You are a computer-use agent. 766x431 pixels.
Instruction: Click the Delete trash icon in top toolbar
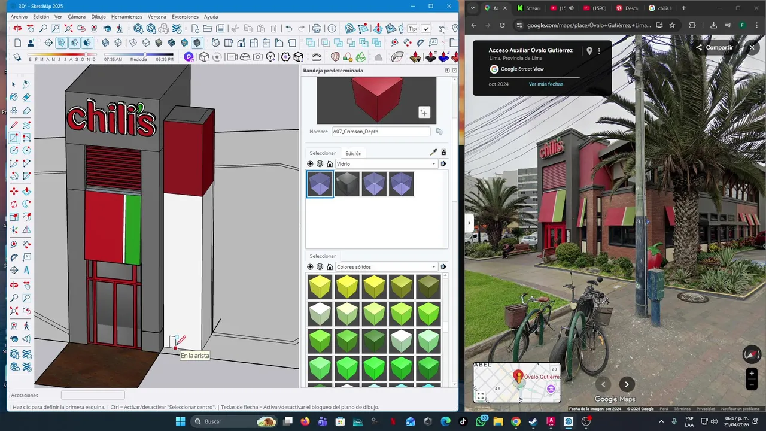click(273, 28)
